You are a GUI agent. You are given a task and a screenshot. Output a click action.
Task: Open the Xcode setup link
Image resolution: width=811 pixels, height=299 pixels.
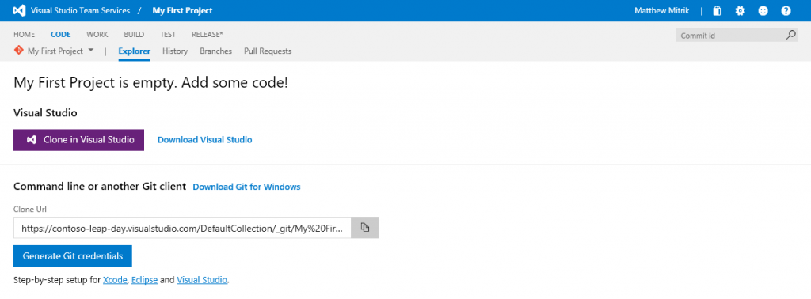[115, 280]
